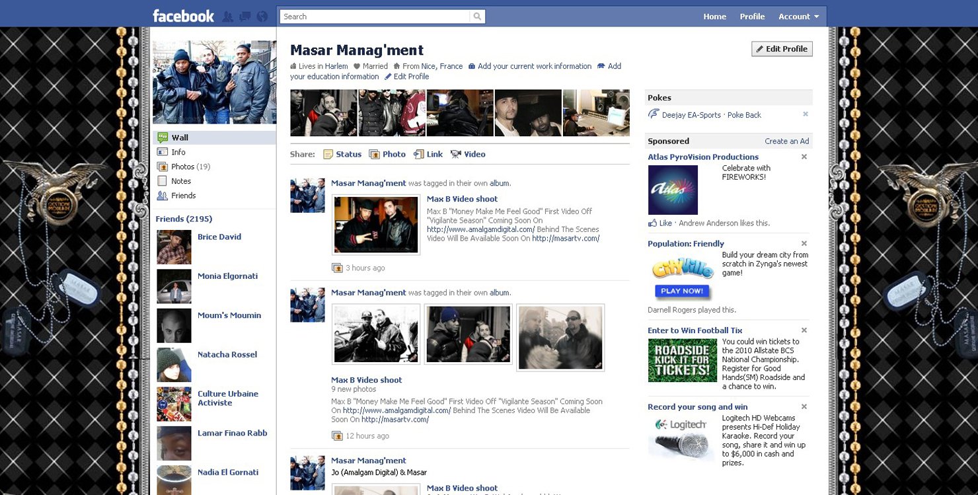
Task: Open the studio monitor photo in profile strip
Action: [x=596, y=113]
